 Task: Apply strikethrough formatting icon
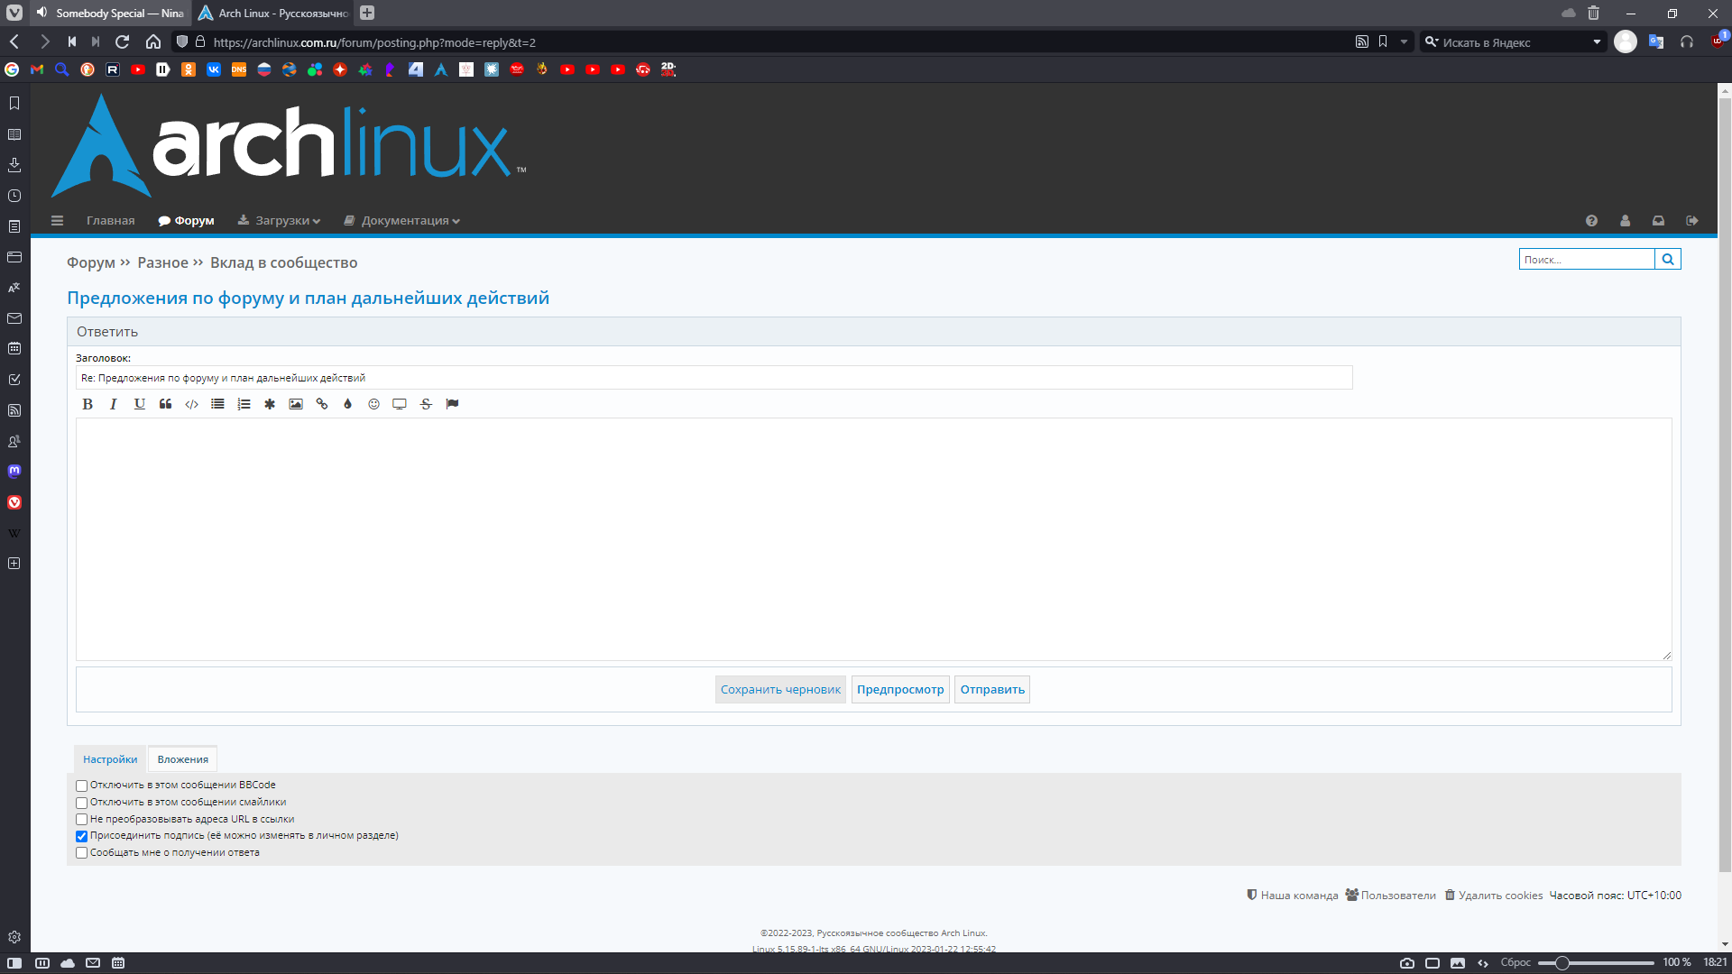(x=426, y=404)
